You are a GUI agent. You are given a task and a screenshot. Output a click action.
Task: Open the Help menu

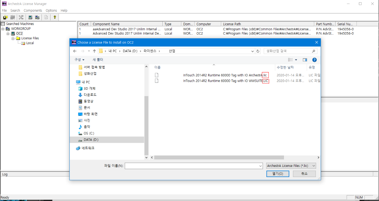(64, 10)
